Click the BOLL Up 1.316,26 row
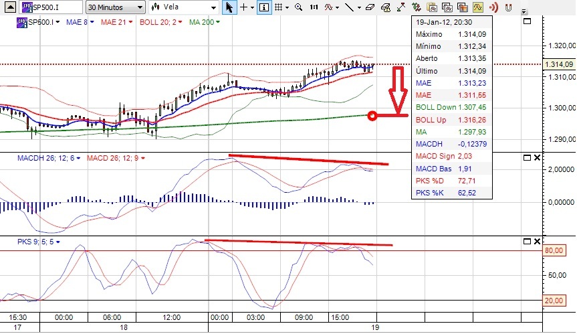The width and height of the screenshot is (577, 334). pyautogui.click(x=451, y=120)
